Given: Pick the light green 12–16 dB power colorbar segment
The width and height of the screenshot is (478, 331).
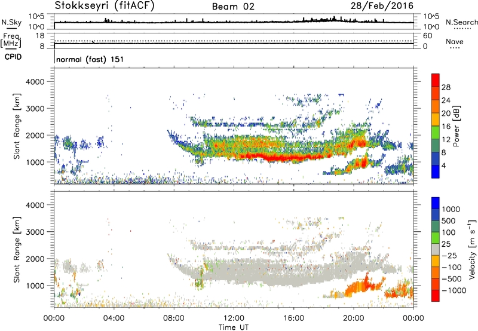Looking at the screenshot, I should [436, 133].
